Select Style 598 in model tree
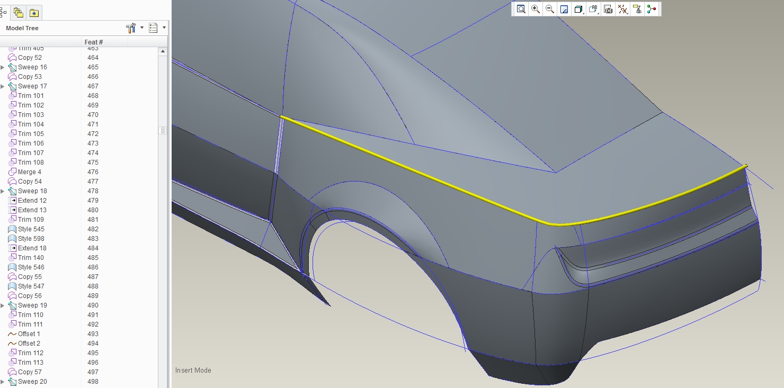This screenshot has width=784, height=388. point(31,239)
